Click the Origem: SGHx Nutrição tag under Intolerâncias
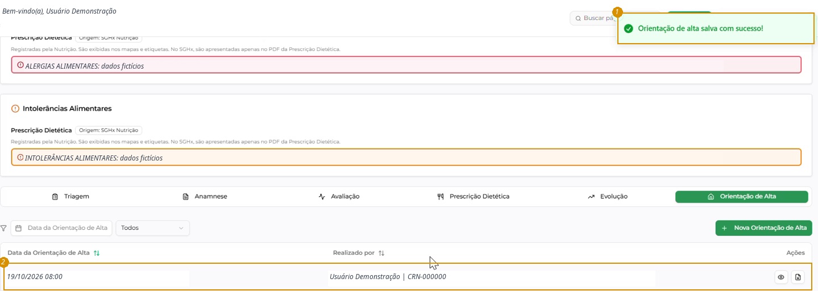The width and height of the screenshot is (818, 291). (109, 130)
